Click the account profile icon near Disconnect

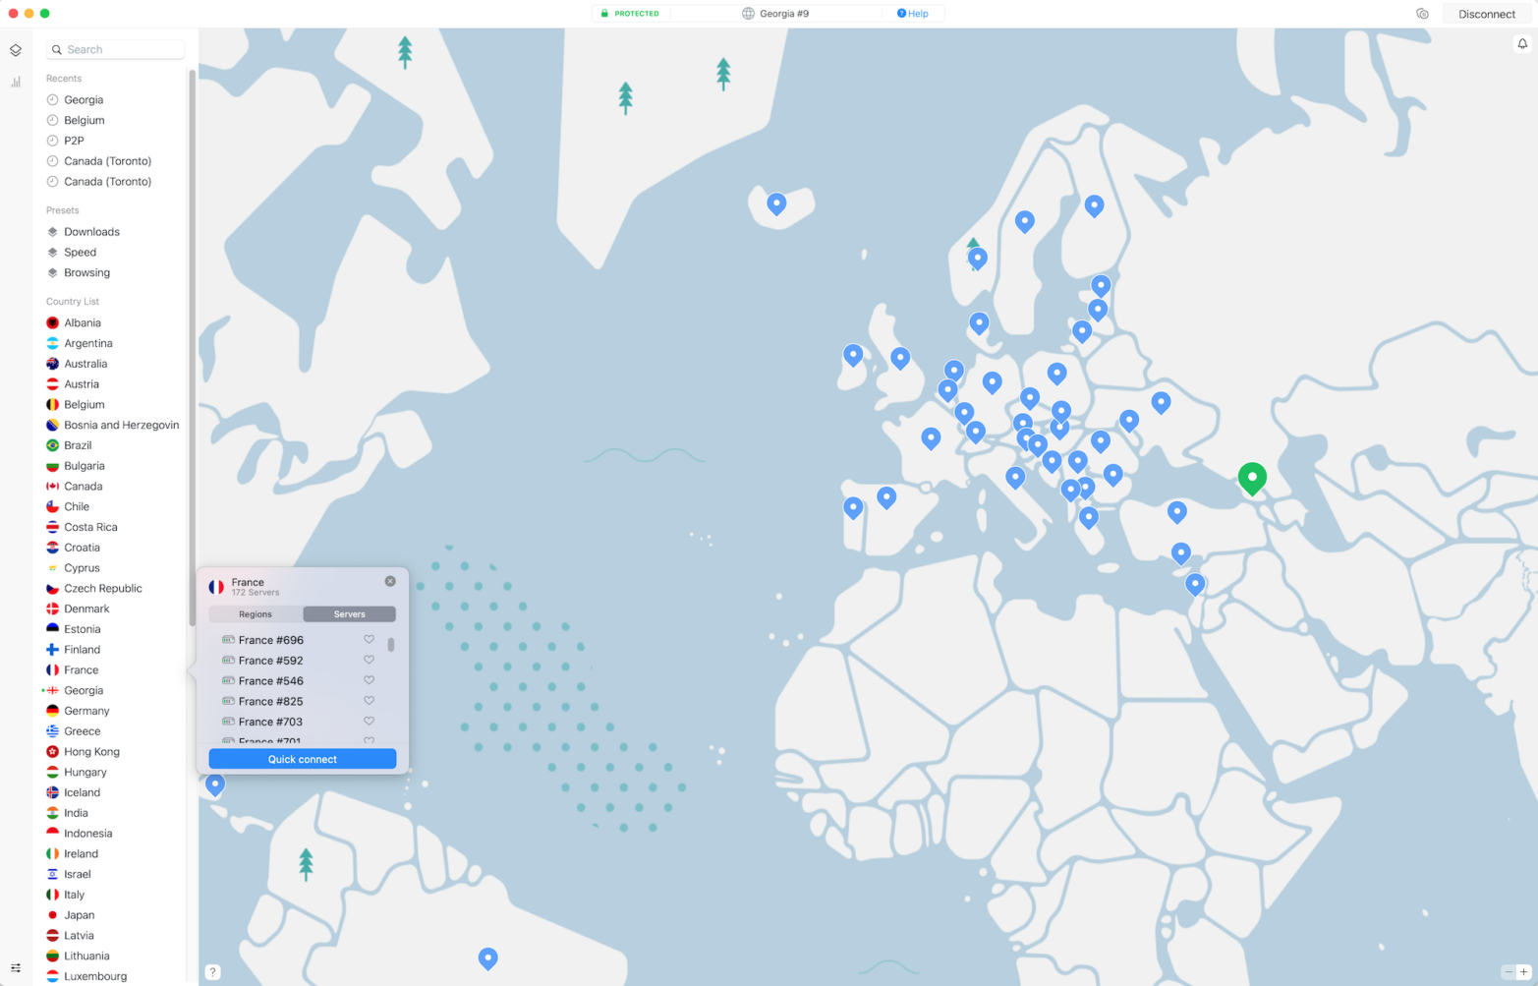coord(1422,13)
